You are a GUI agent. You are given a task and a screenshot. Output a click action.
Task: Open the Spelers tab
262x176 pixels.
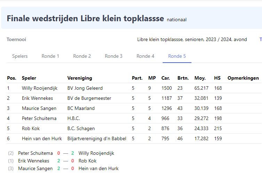pos(20,56)
